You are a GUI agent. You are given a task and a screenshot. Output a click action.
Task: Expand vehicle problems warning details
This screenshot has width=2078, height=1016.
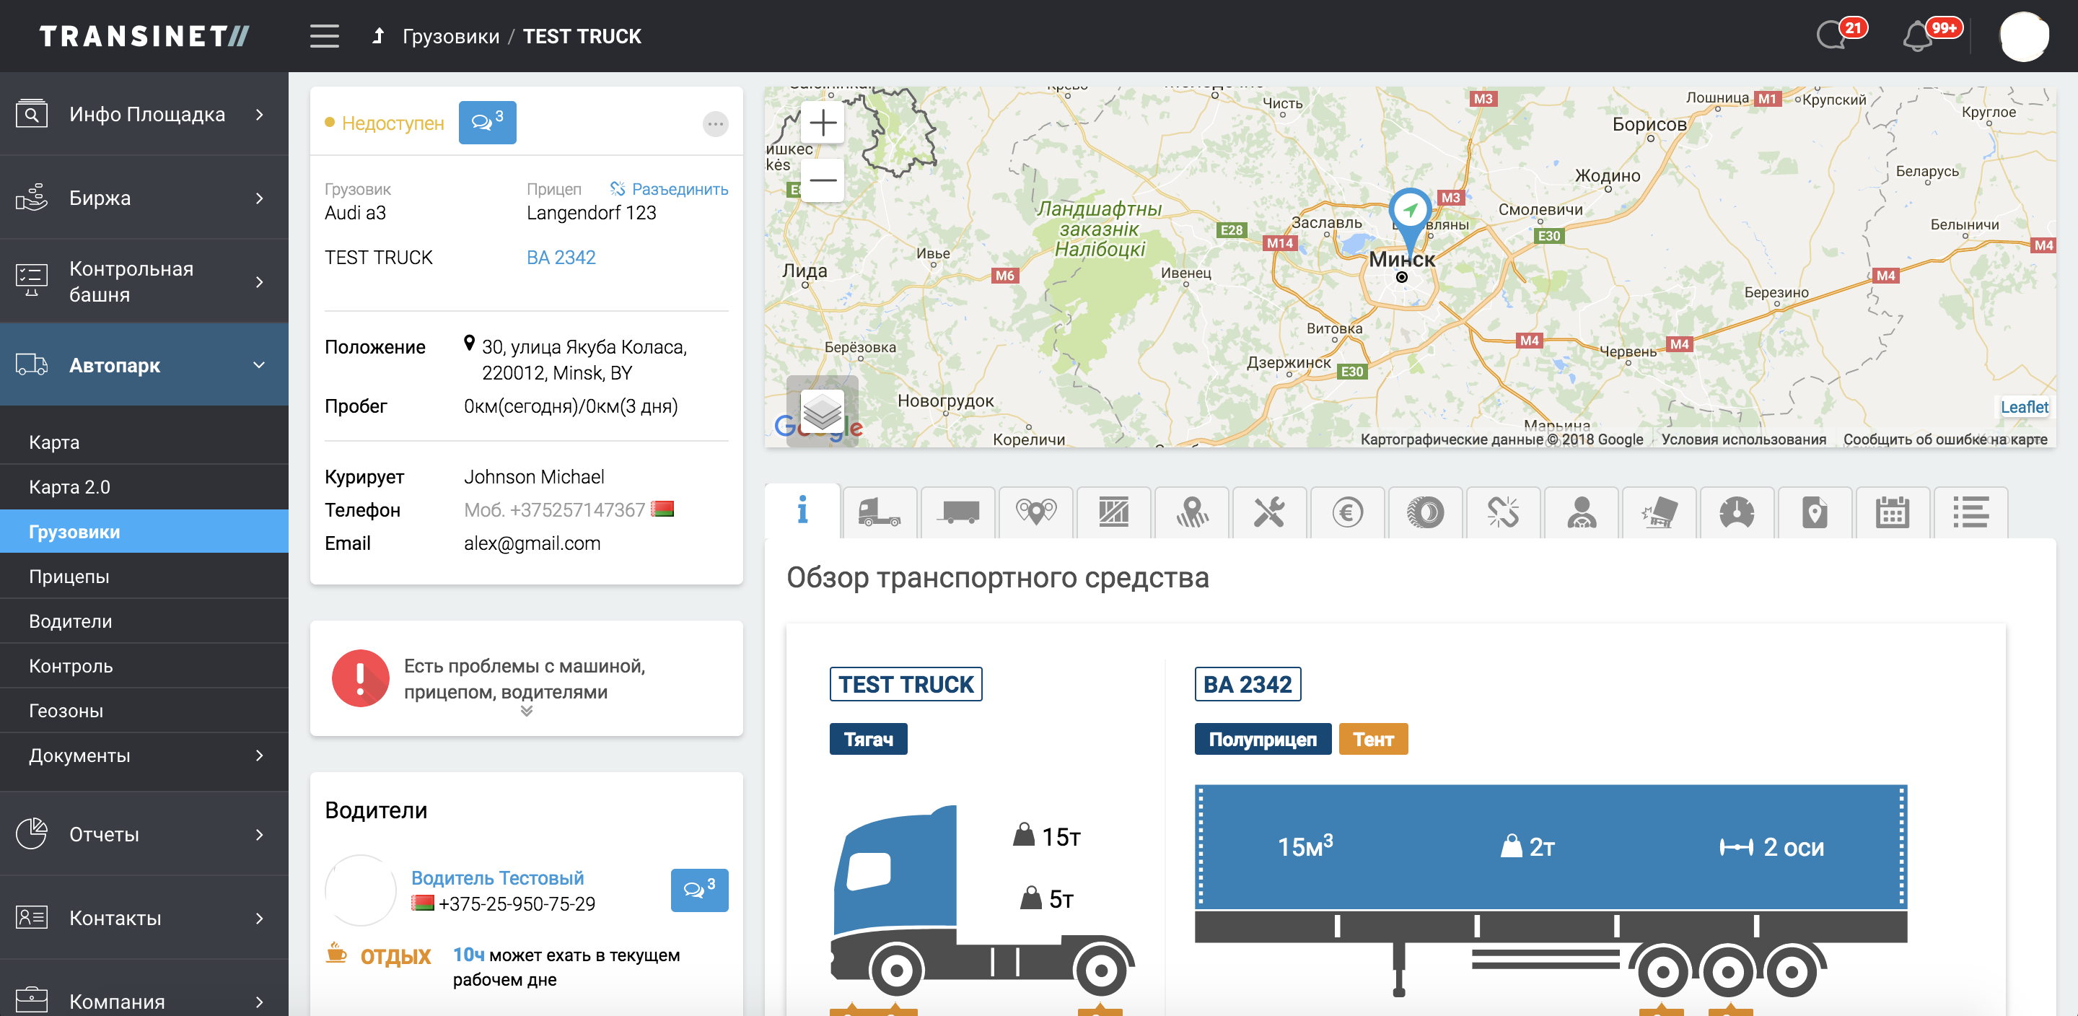click(526, 711)
